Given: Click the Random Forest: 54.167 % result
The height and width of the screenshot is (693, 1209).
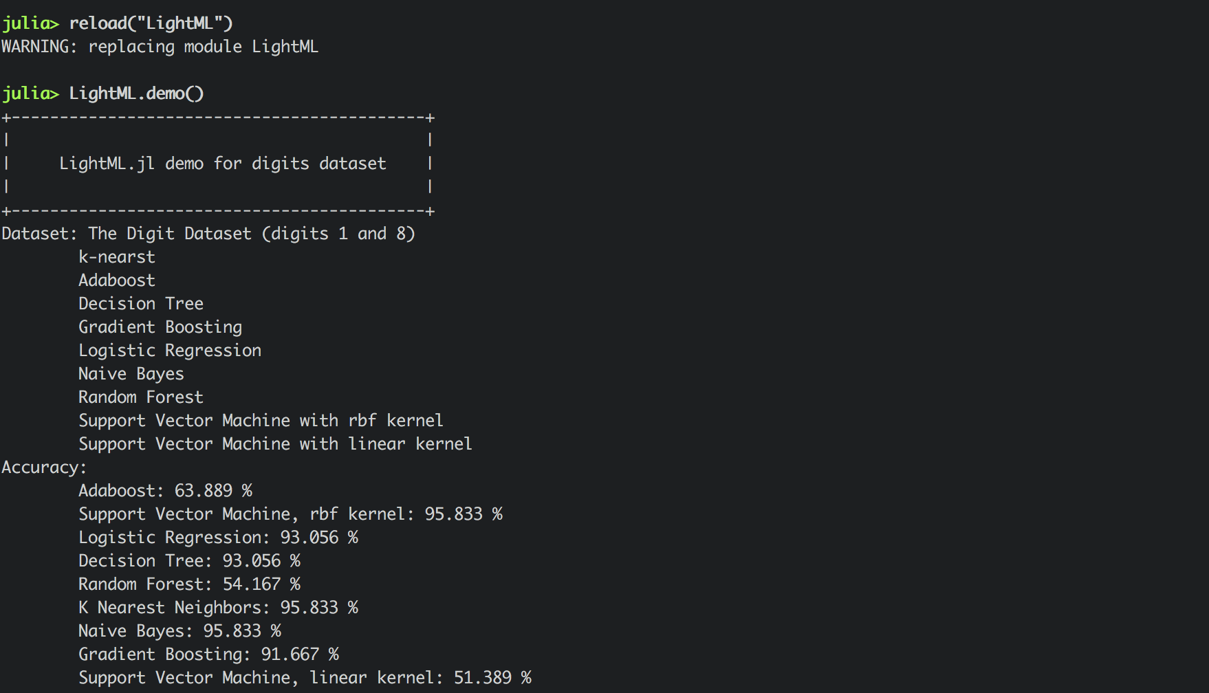Looking at the screenshot, I should (x=189, y=584).
